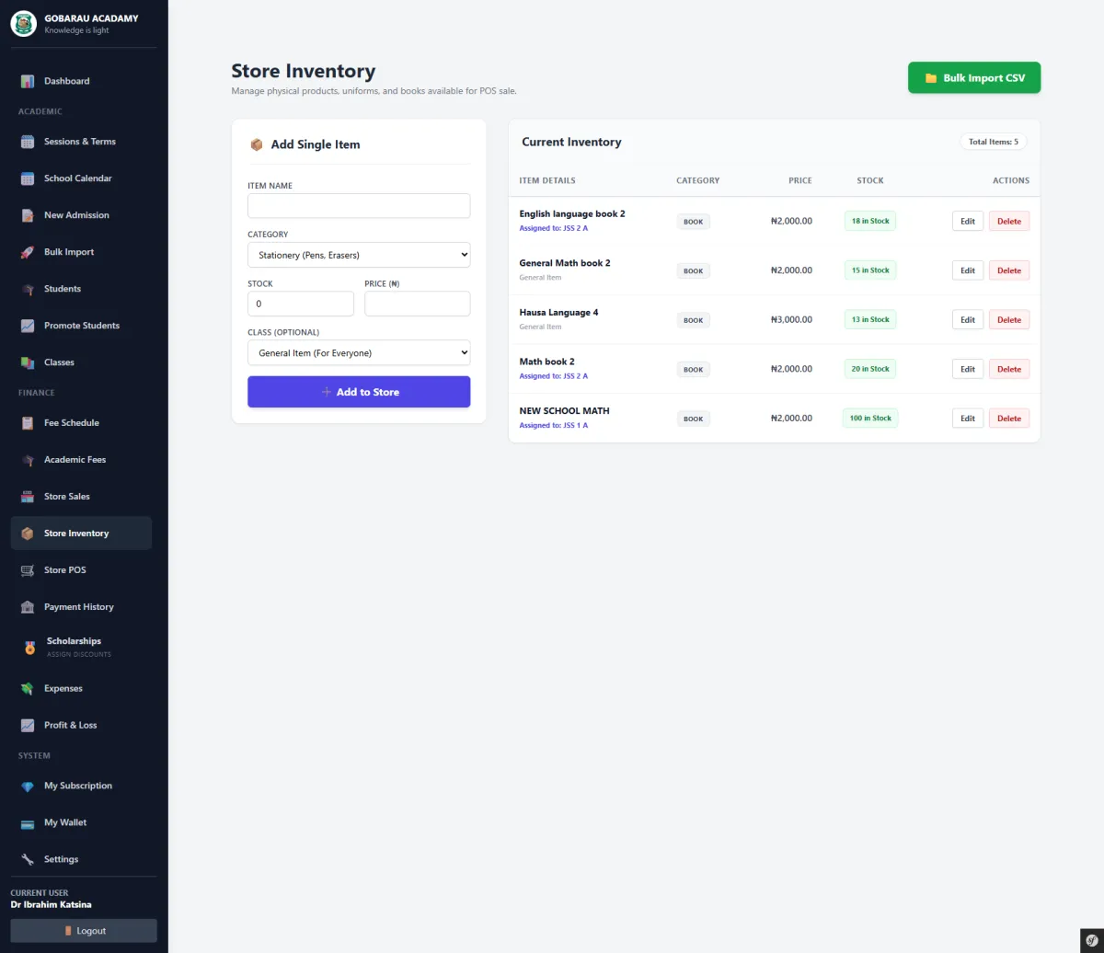
Task: Focus the Price (₦) input field
Action: [x=417, y=304]
